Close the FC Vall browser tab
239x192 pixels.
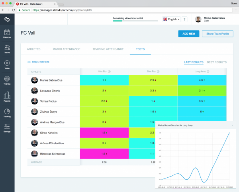pos(55,4)
